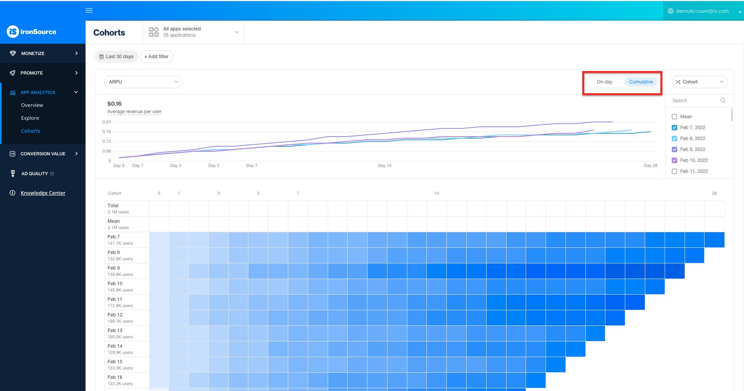Switch to On-day view
Viewport: 744px width, 391px height.
[605, 82]
